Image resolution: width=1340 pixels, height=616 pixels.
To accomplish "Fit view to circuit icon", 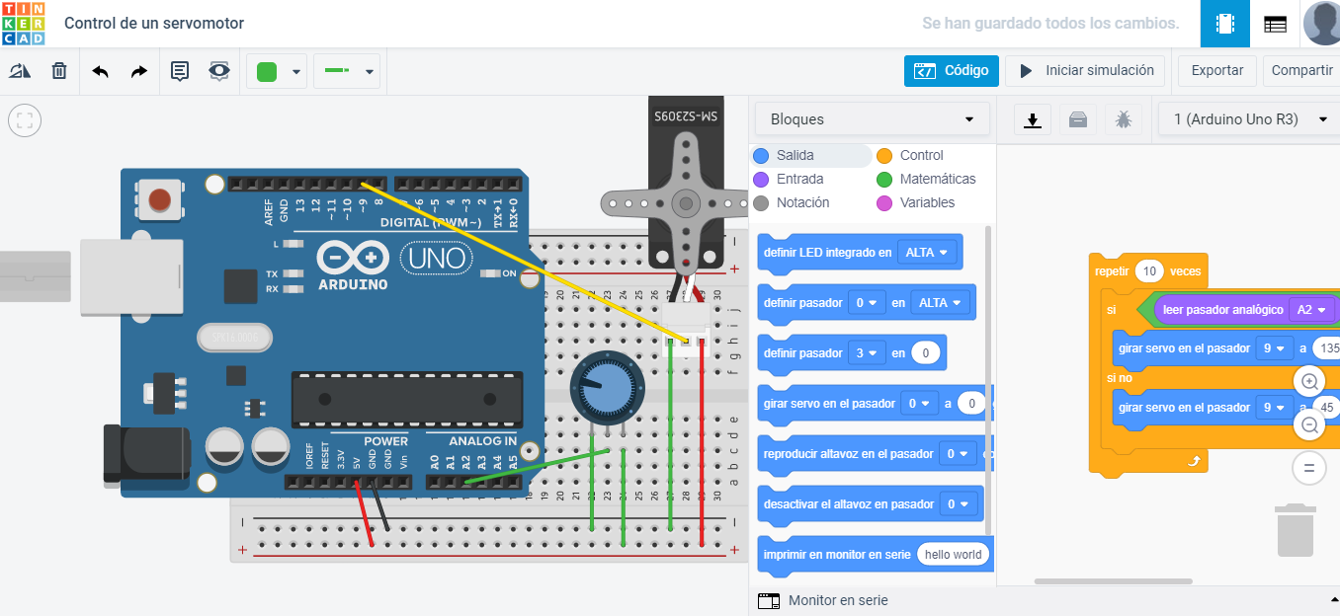I will coord(24,120).
